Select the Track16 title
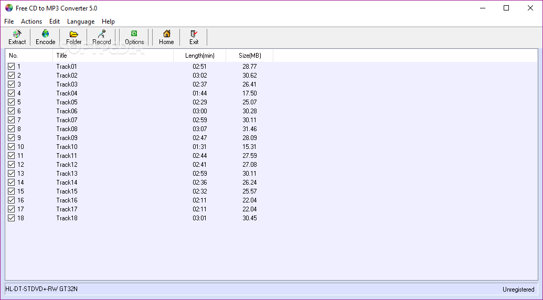The image size is (543, 300). click(x=67, y=200)
